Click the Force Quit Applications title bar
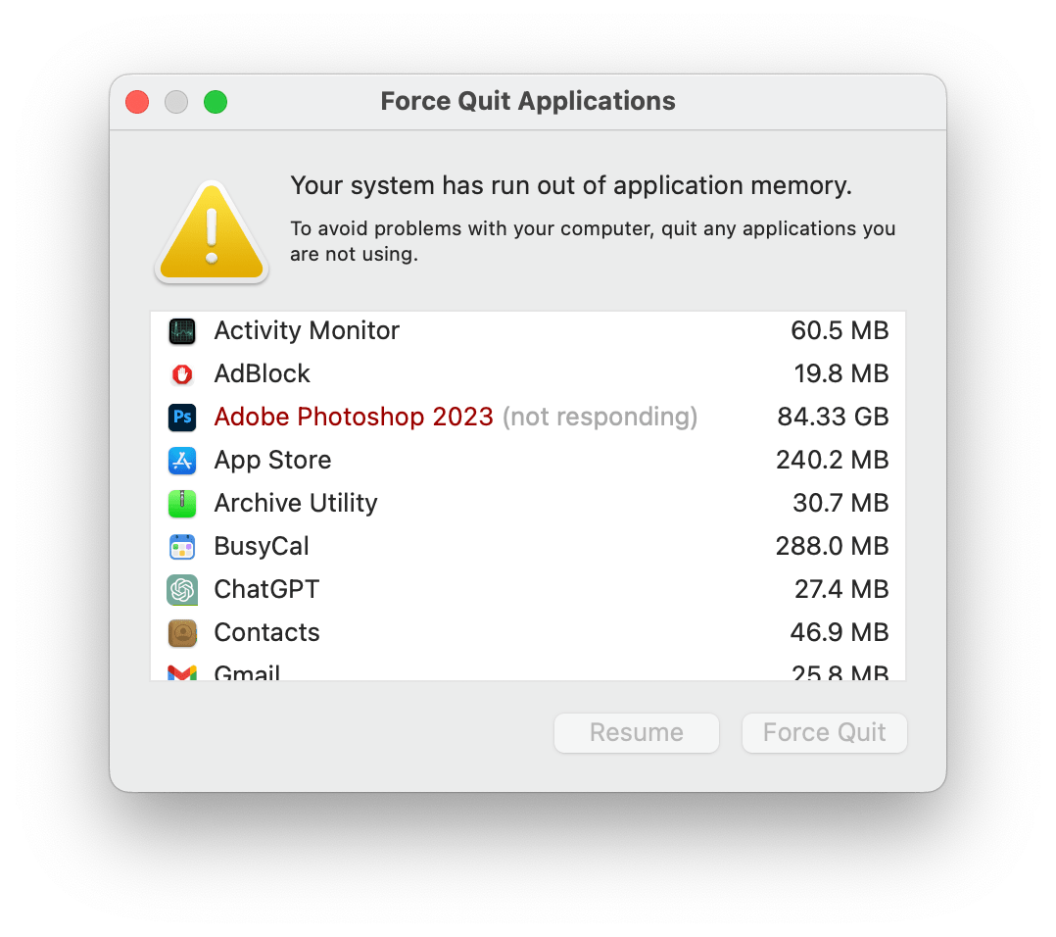Image resolution: width=1056 pixels, height=937 pixels. 528,101
